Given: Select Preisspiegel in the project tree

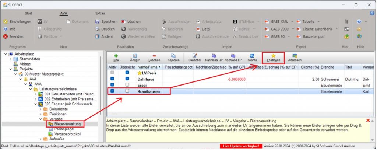Looking at the screenshot, I should click(64, 129).
